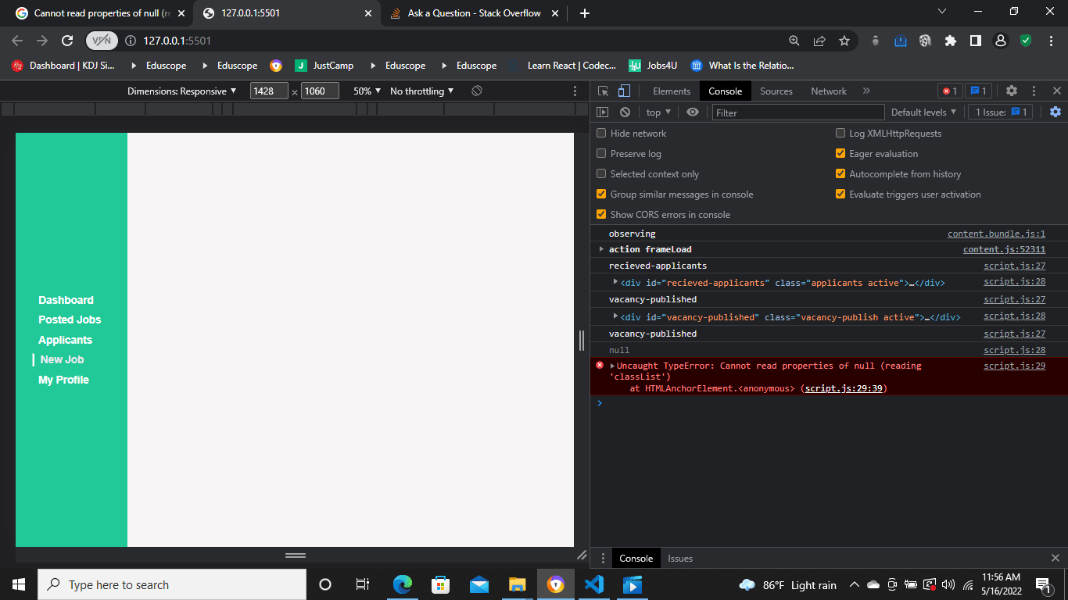The width and height of the screenshot is (1068, 600).
Task: Switch to the Network tab
Action: pos(829,91)
